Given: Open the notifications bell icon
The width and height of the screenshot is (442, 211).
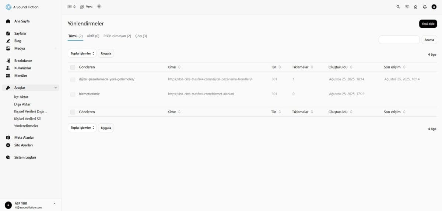Looking at the screenshot, I should click(425, 7).
